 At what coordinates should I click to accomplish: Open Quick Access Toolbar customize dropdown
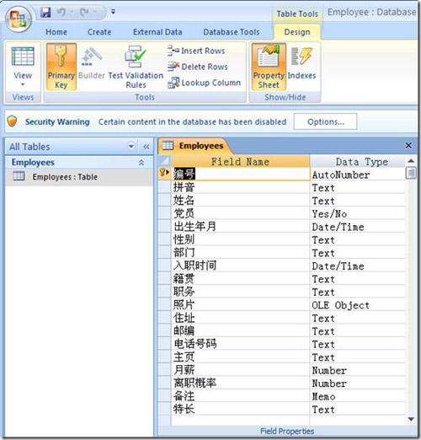113,12
